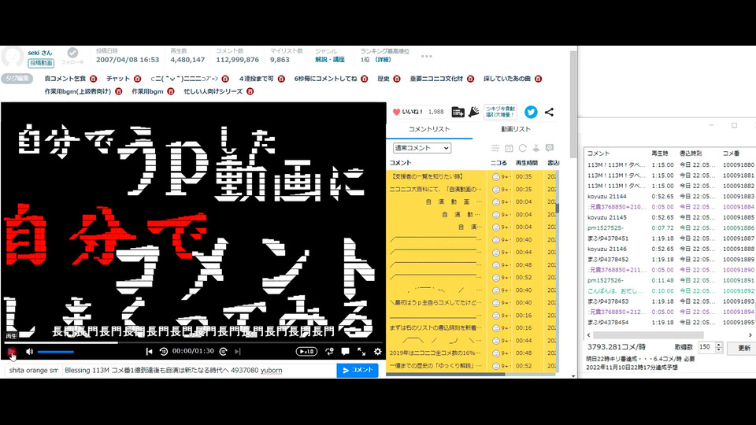Like the video with the いいね！ heart button

click(x=417, y=112)
